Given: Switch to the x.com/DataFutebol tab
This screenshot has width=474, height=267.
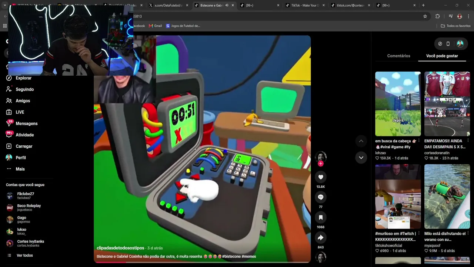Looking at the screenshot, I should pos(169,5).
